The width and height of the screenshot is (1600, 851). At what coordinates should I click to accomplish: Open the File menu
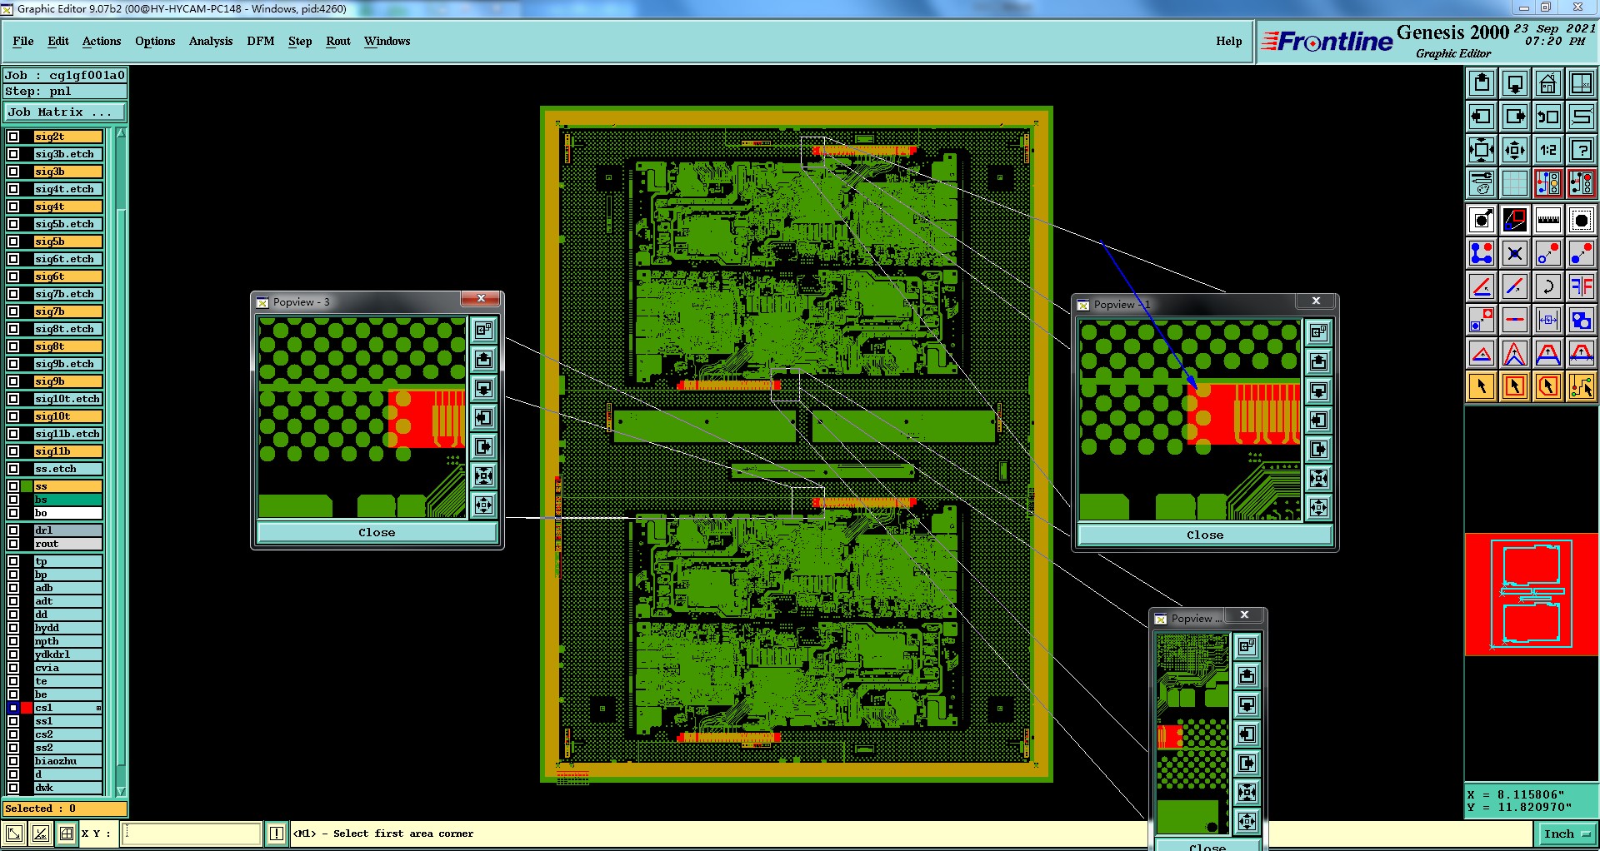pos(23,41)
